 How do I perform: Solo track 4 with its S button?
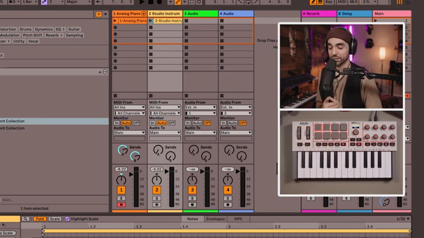click(x=228, y=198)
